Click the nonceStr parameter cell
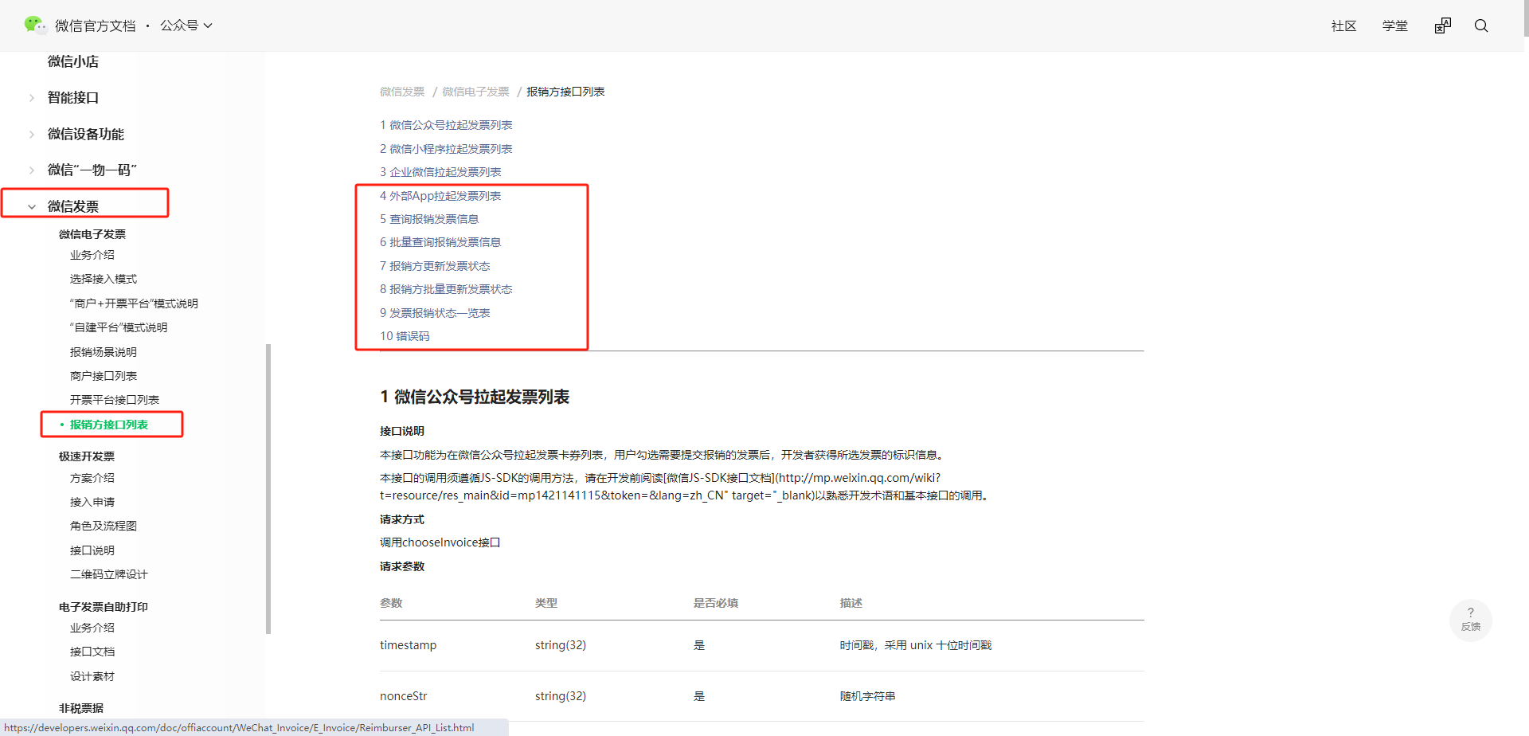This screenshot has width=1529, height=736. pos(404,696)
